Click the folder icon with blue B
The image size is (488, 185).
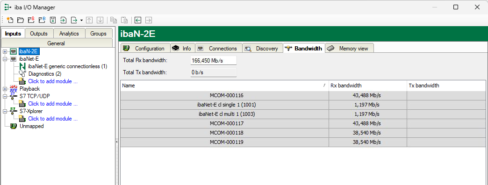(42, 20)
